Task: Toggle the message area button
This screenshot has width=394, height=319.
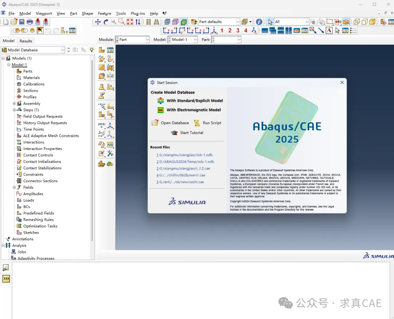Action: click(x=5, y=268)
